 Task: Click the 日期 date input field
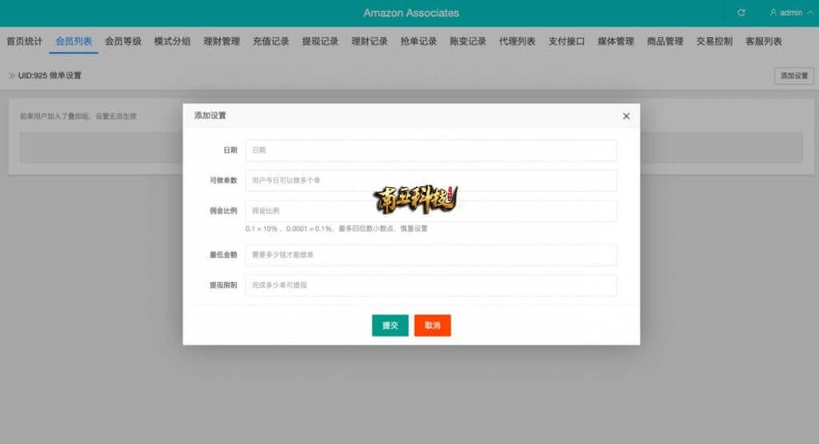point(431,150)
